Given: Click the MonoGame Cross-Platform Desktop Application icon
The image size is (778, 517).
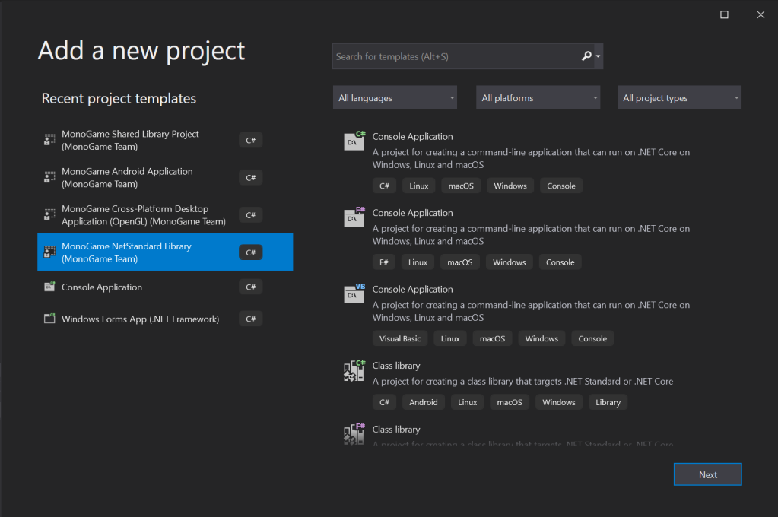Looking at the screenshot, I should pyautogui.click(x=49, y=214).
